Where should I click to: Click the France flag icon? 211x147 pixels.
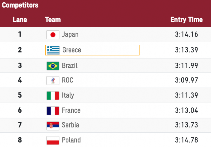53,111
